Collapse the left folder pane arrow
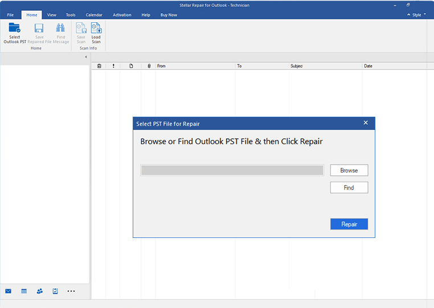 (86, 57)
